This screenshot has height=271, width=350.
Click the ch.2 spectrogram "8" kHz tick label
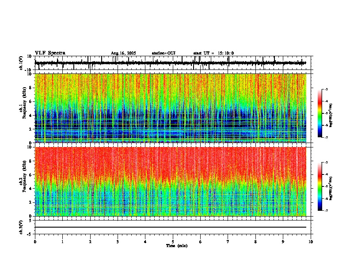click(31, 161)
